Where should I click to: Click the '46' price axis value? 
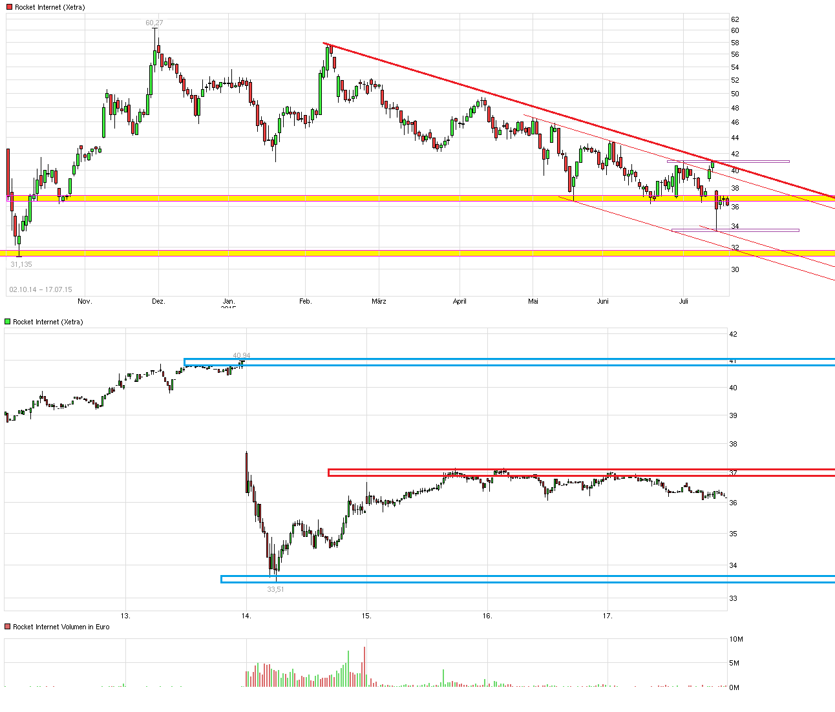735,122
